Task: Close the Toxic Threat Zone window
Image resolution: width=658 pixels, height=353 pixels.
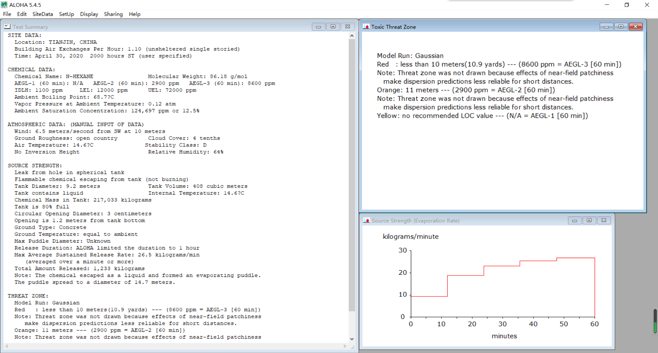Action: pyautogui.click(x=635, y=26)
